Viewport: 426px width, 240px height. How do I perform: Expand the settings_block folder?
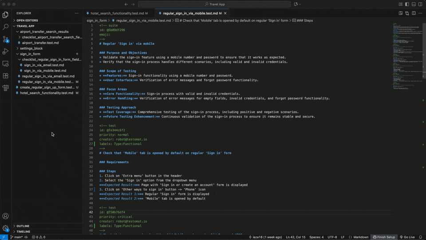click(x=31, y=48)
